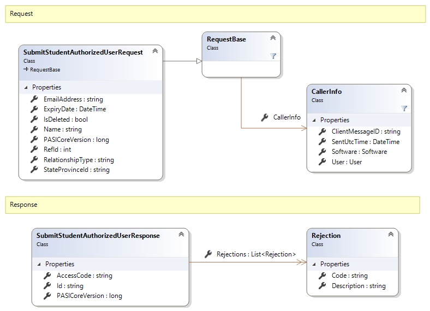Click the filter icon on RequestBase class
Screen dimensions: 430x311
pos(273,56)
